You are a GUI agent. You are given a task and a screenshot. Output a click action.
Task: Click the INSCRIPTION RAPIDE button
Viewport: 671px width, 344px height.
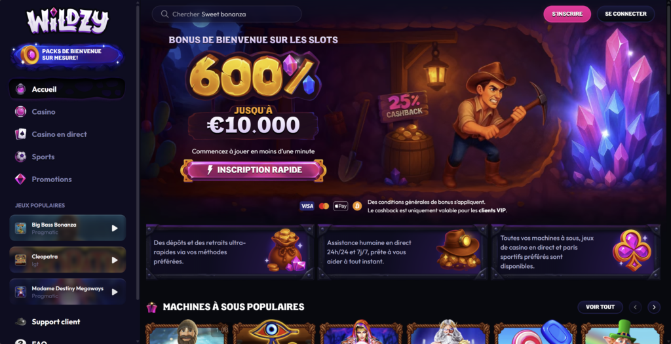254,170
